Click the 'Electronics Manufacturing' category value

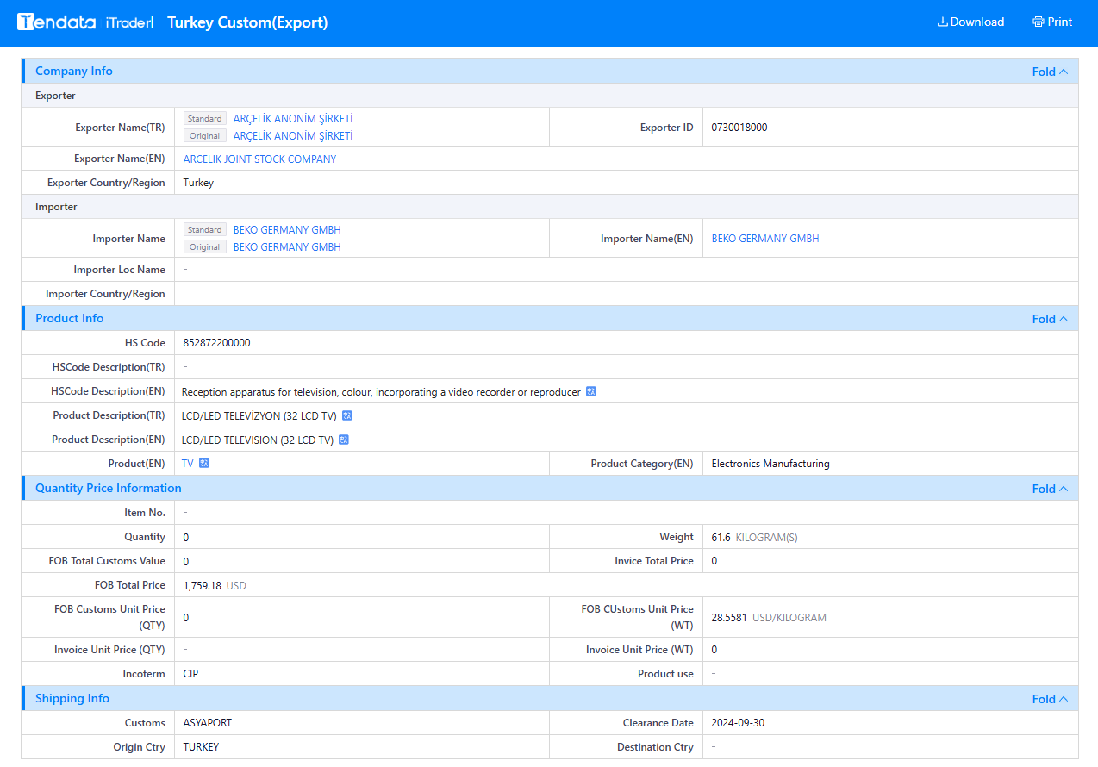coord(770,464)
